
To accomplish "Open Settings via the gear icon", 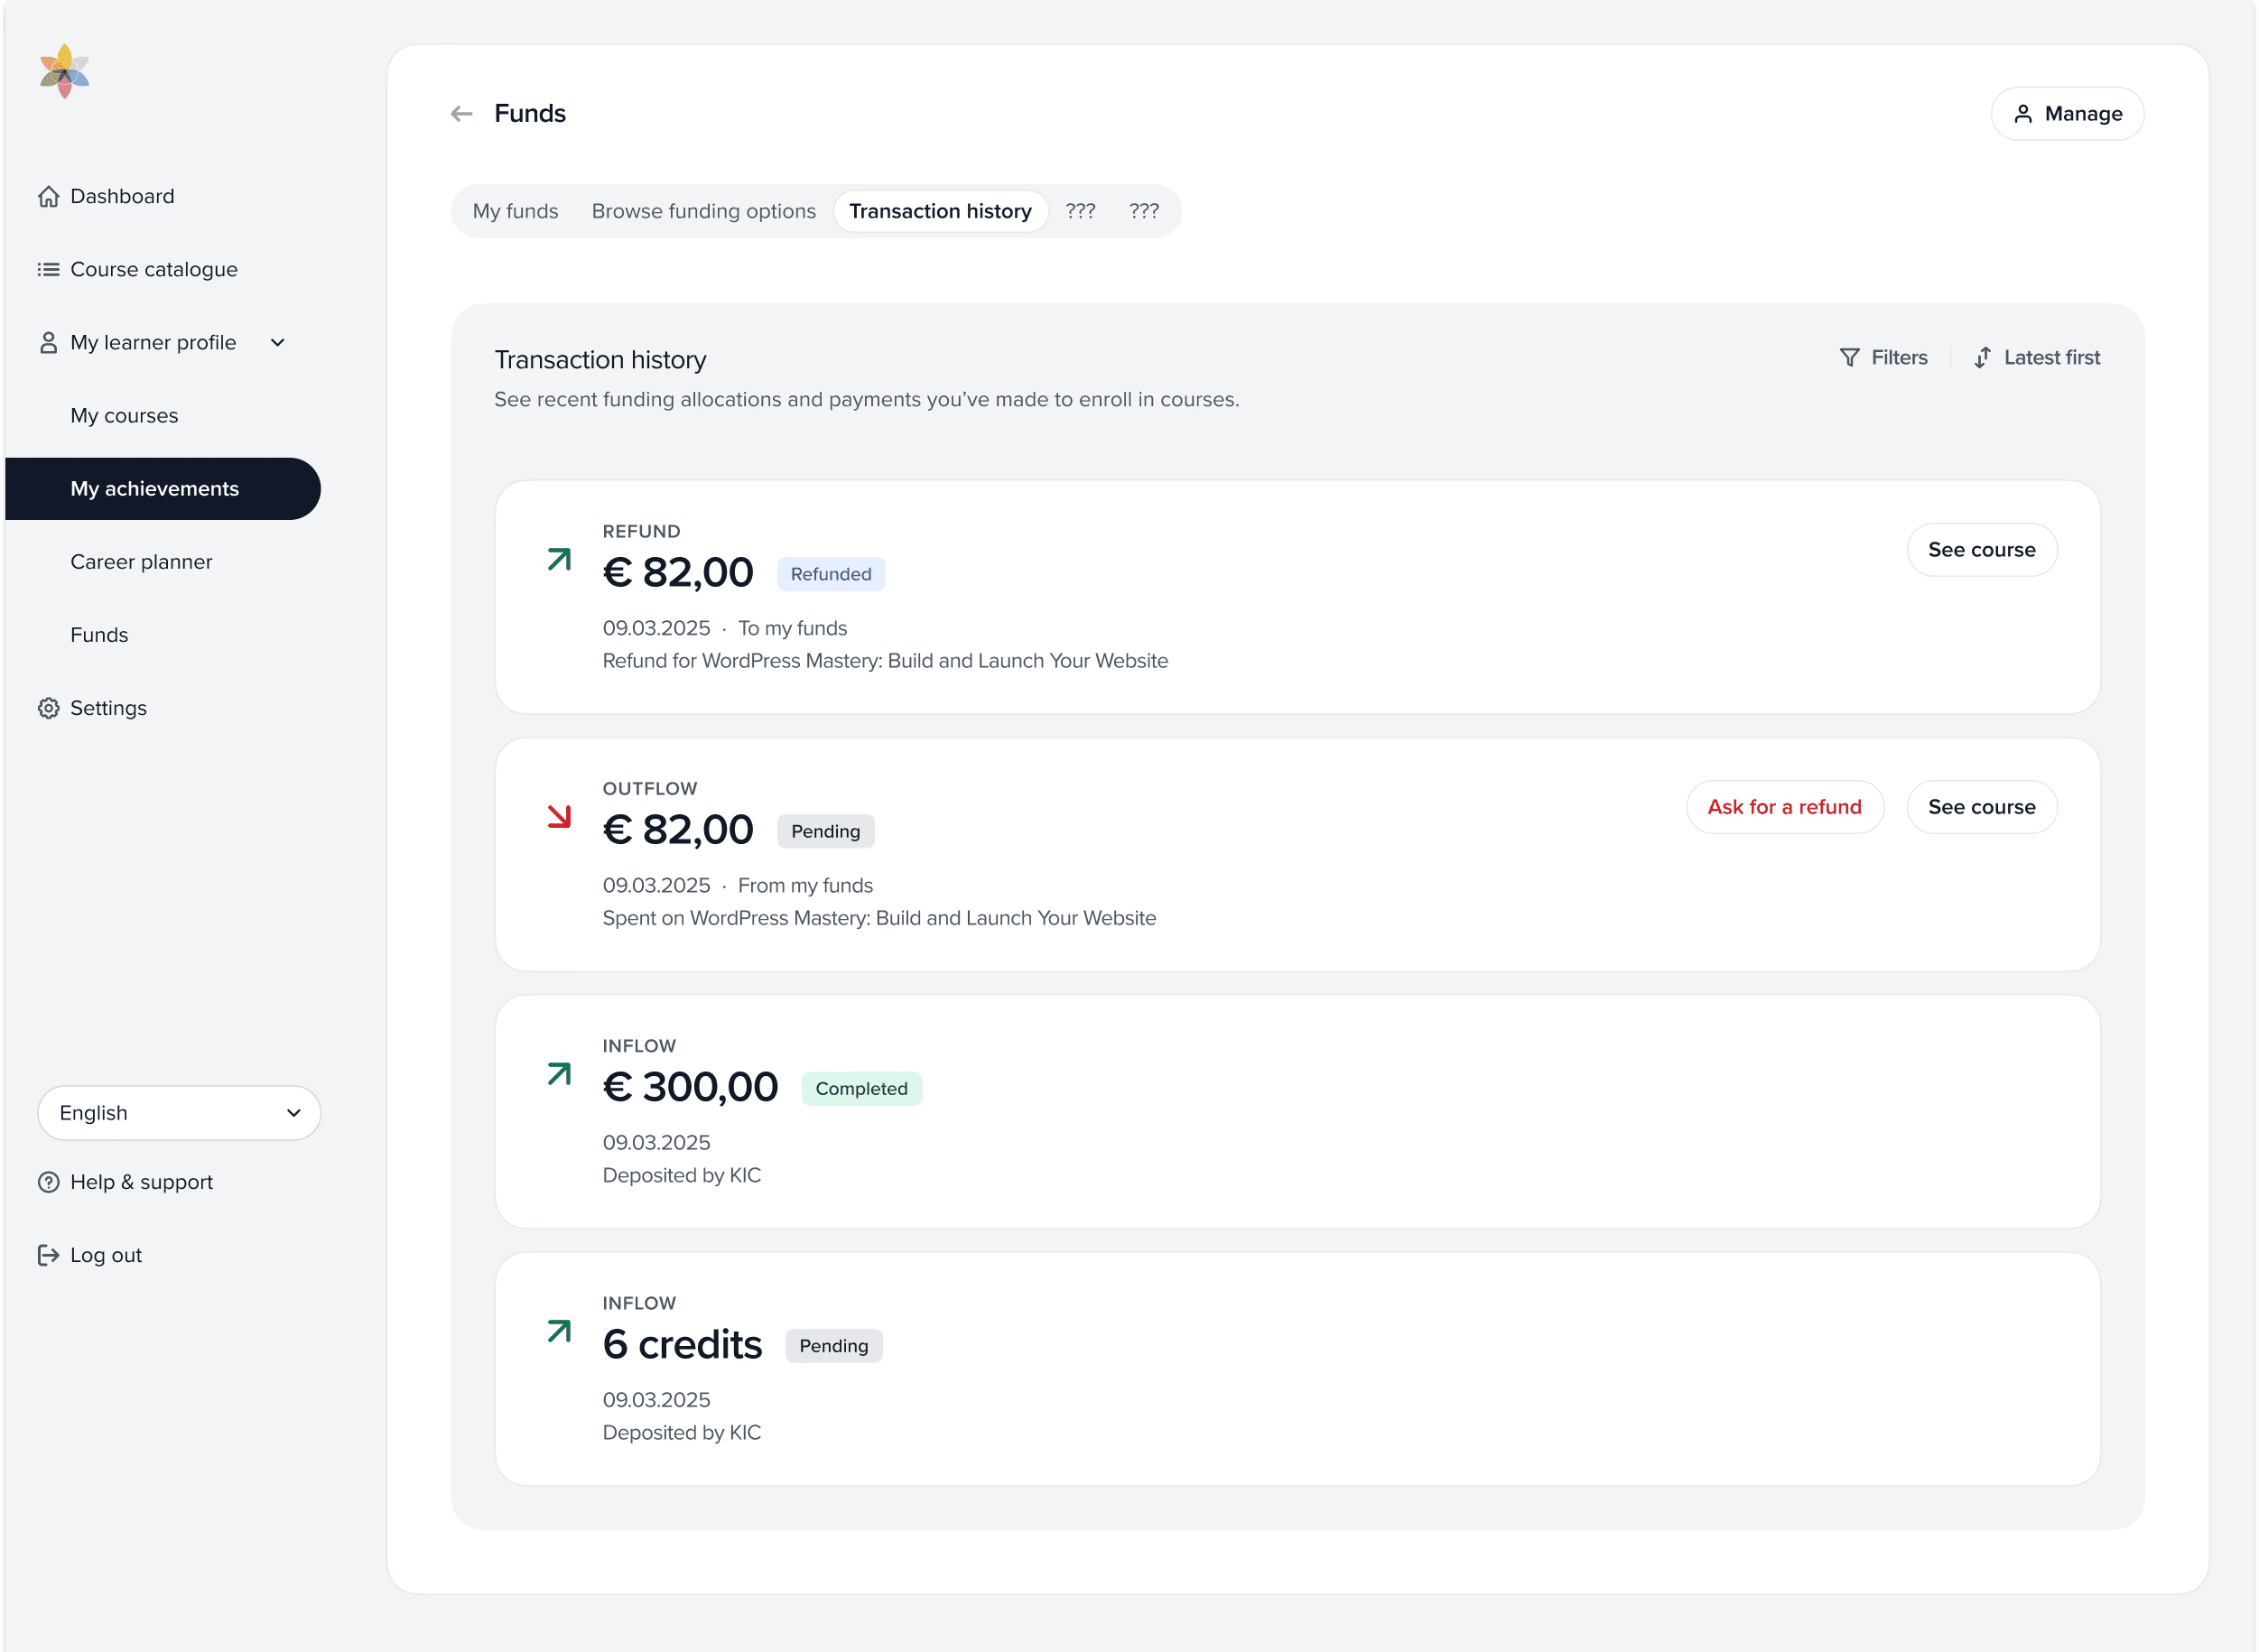I will [x=48, y=707].
